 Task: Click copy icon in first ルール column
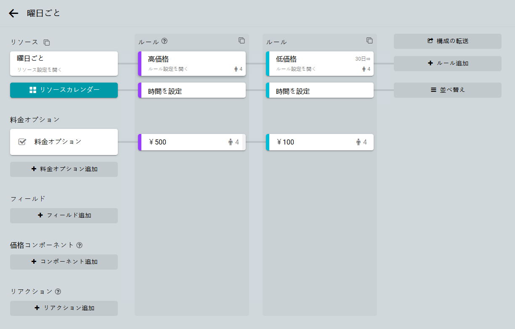click(x=242, y=40)
